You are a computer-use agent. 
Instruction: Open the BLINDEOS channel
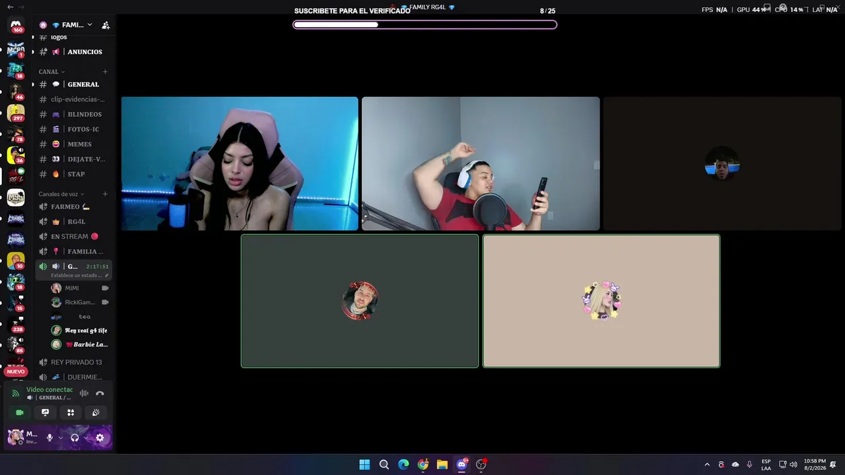coord(73,114)
